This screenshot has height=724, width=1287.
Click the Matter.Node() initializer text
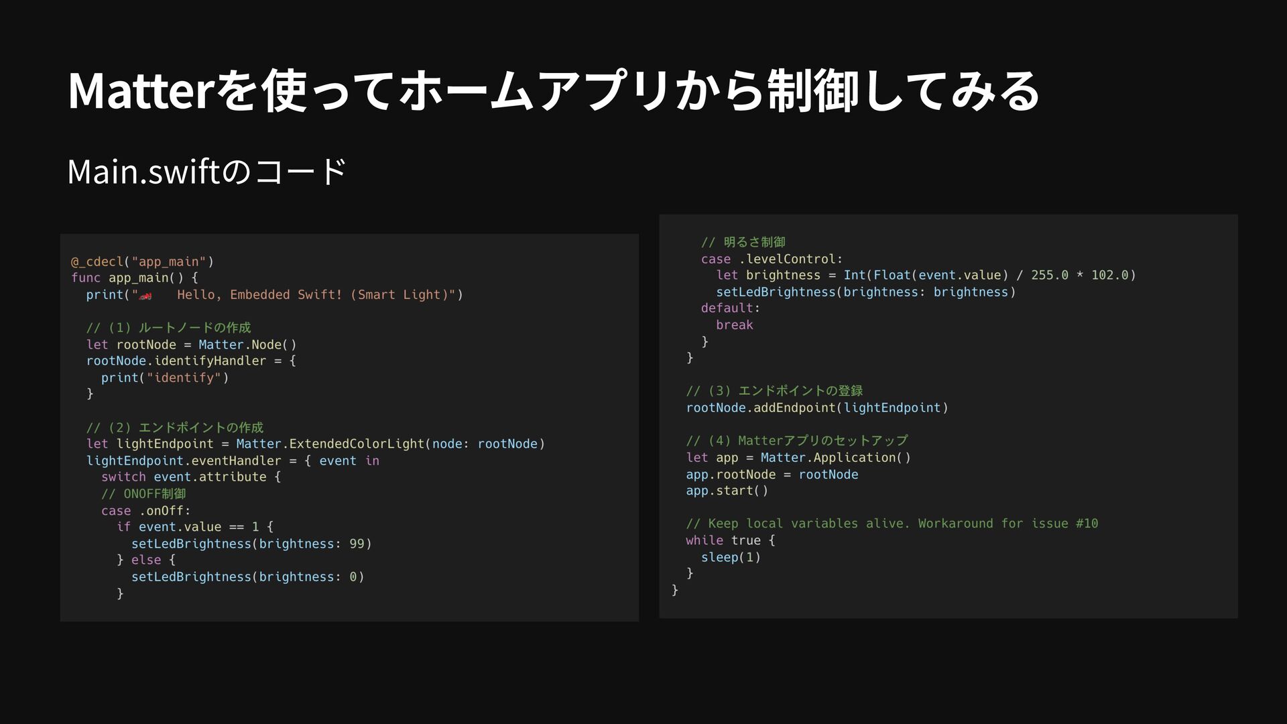click(247, 345)
